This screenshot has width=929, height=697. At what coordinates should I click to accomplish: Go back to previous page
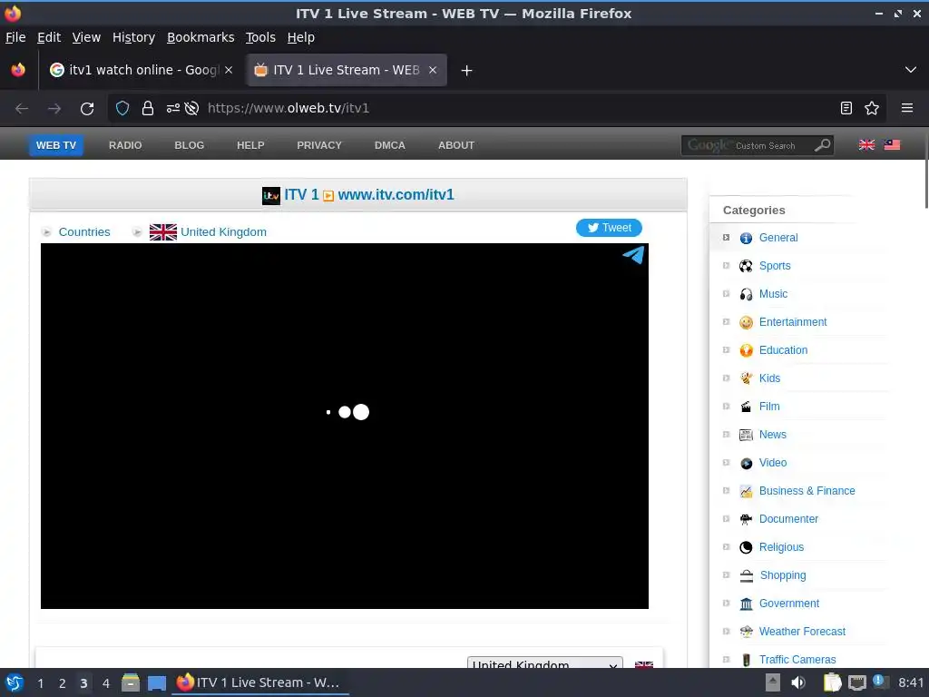(x=22, y=109)
